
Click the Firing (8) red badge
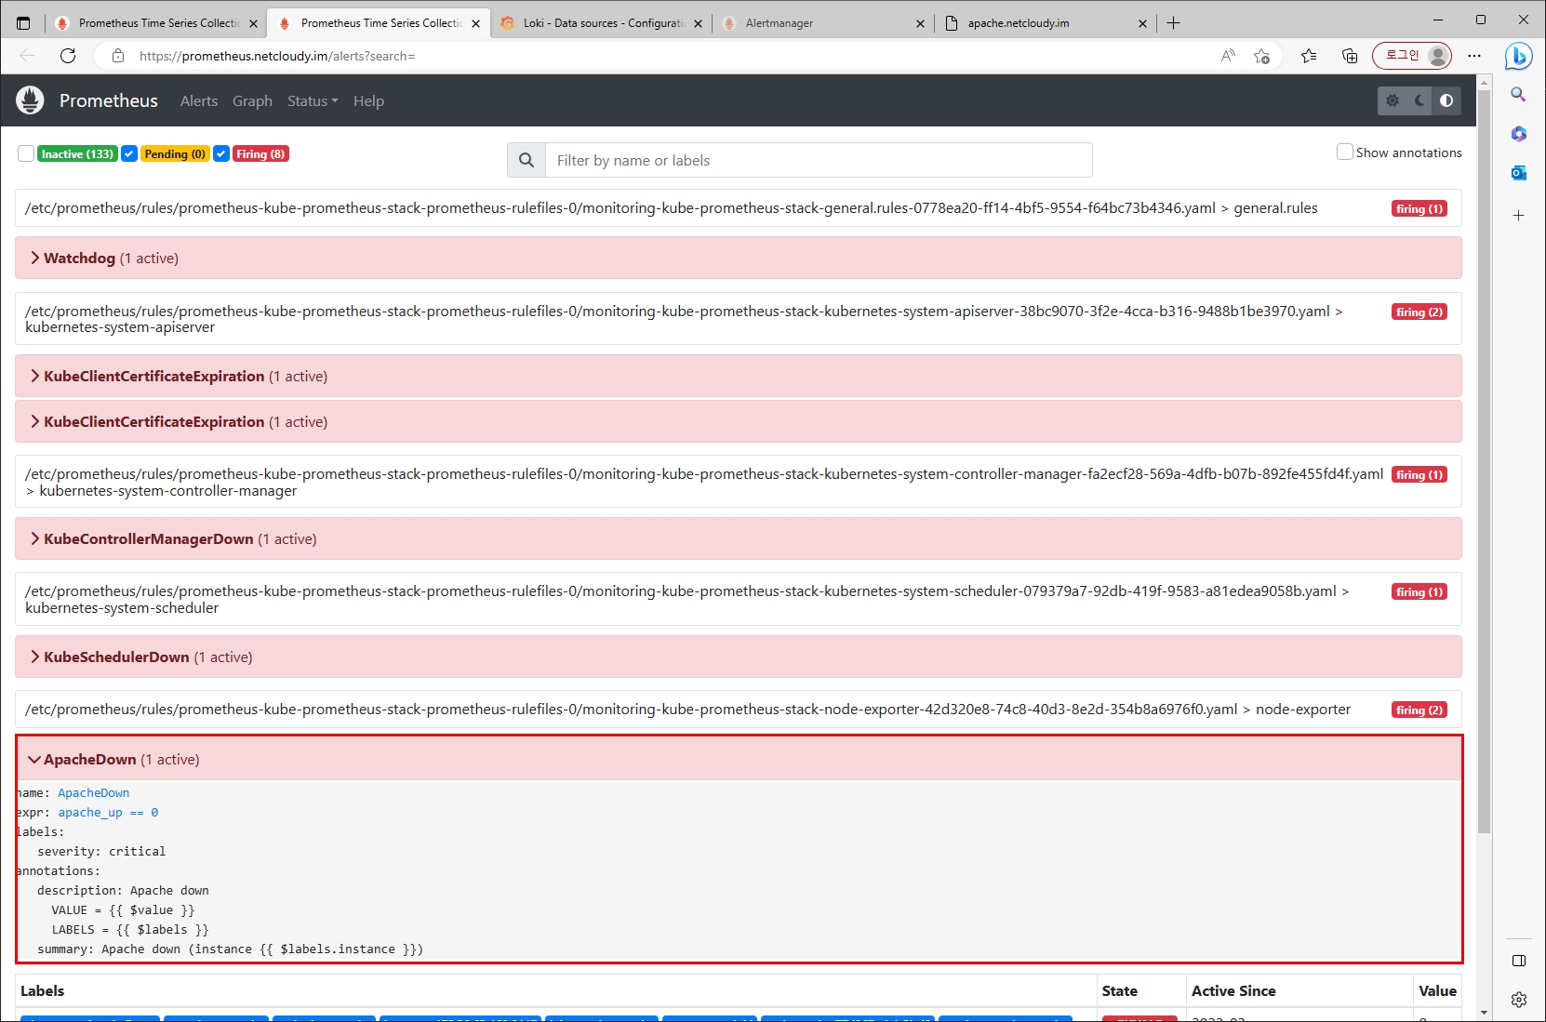click(x=260, y=153)
